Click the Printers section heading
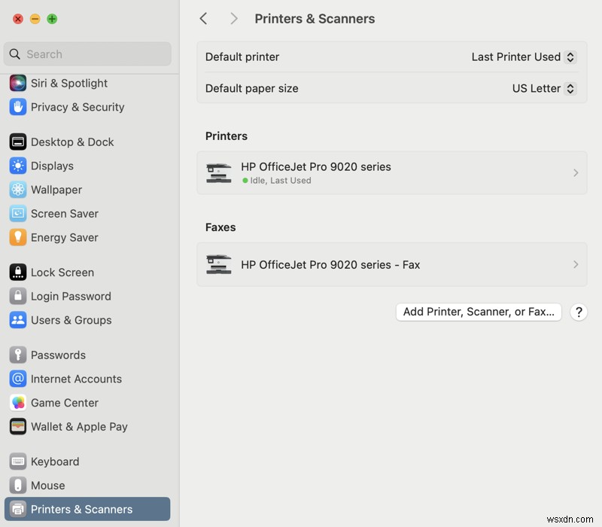The width and height of the screenshot is (602, 527). (227, 136)
